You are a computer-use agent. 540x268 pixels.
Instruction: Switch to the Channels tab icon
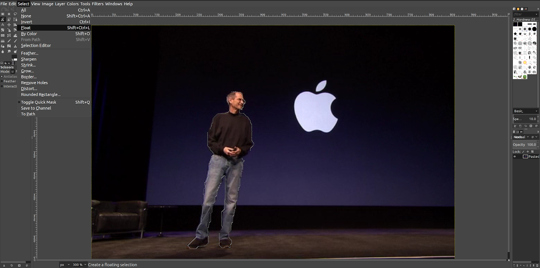pos(518,132)
